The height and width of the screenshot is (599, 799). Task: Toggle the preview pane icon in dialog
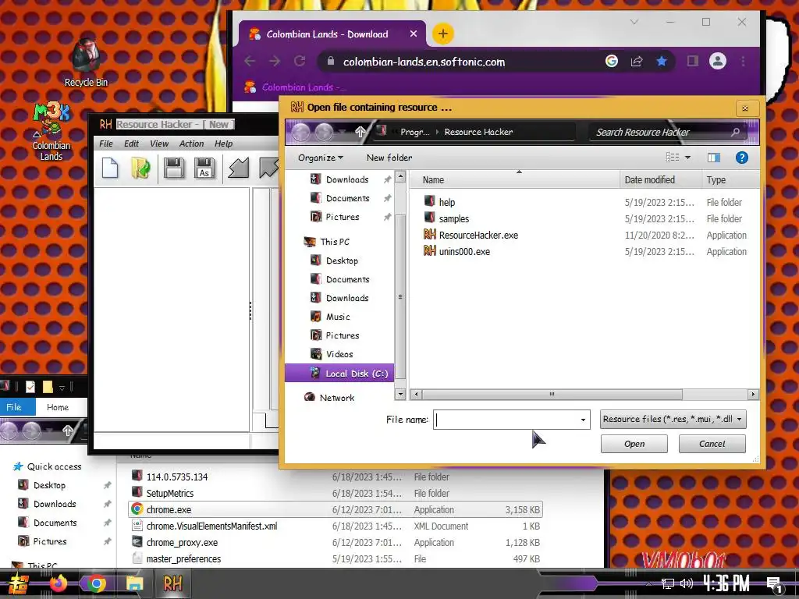pyautogui.click(x=714, y=158)
